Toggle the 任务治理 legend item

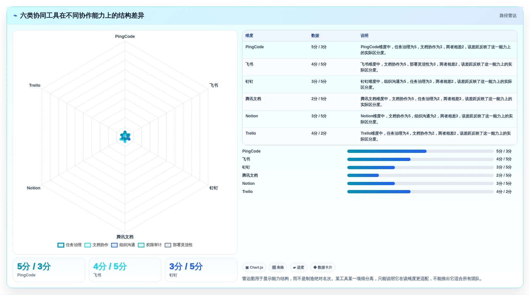70,245
